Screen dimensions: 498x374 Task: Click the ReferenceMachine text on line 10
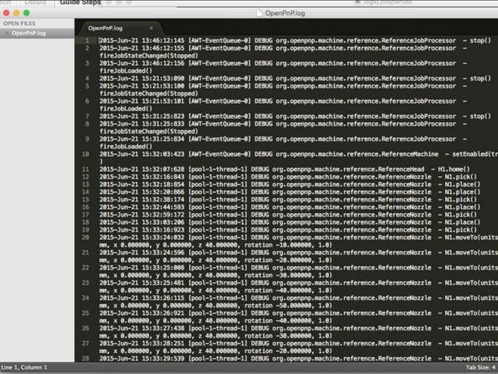[410, 154]
